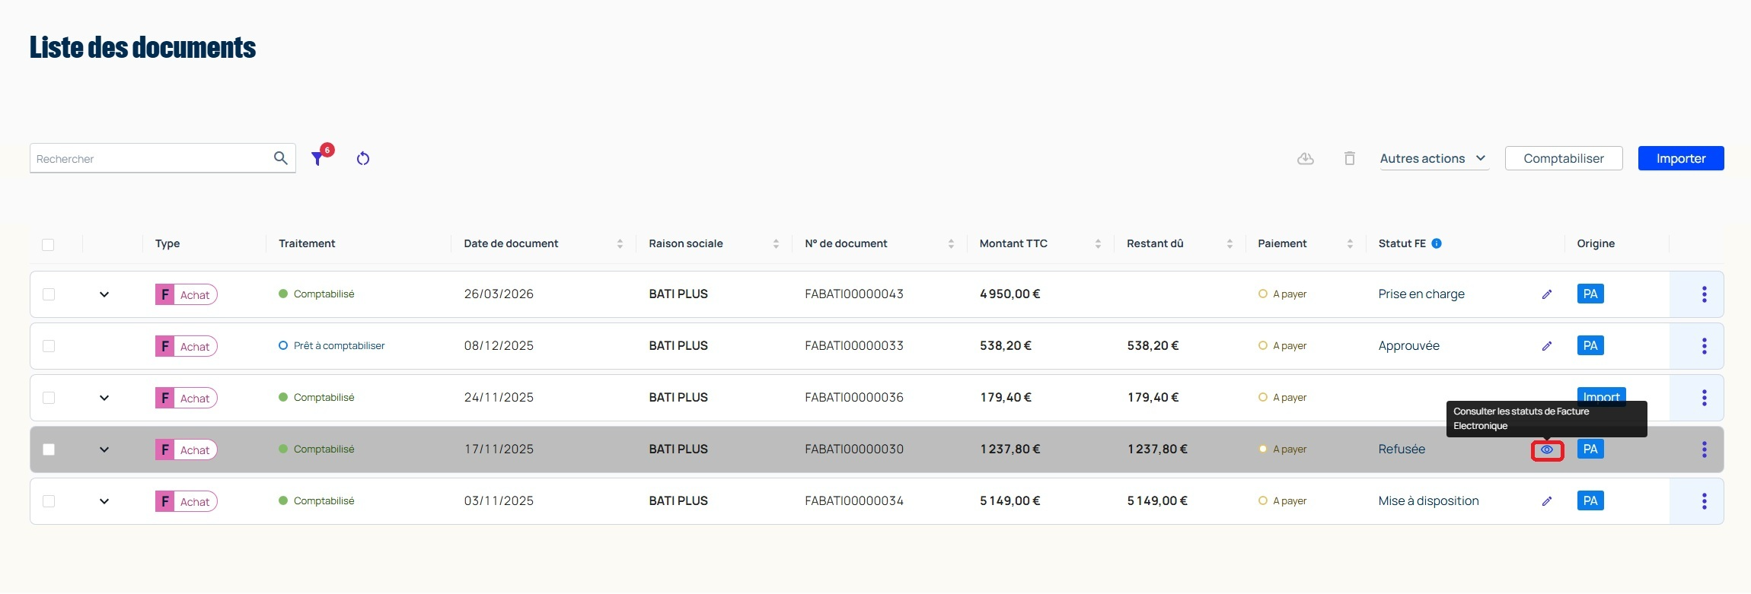This screenshot has width=1751, height=594.
Task: Click Achat type badge dated 03/11/2025
Action: [187, 501]
